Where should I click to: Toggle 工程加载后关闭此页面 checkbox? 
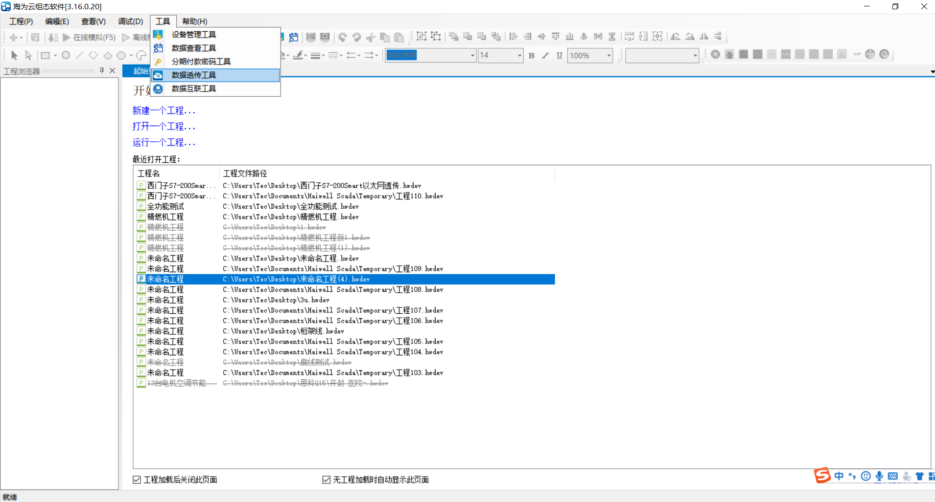(x=137, y=480)
